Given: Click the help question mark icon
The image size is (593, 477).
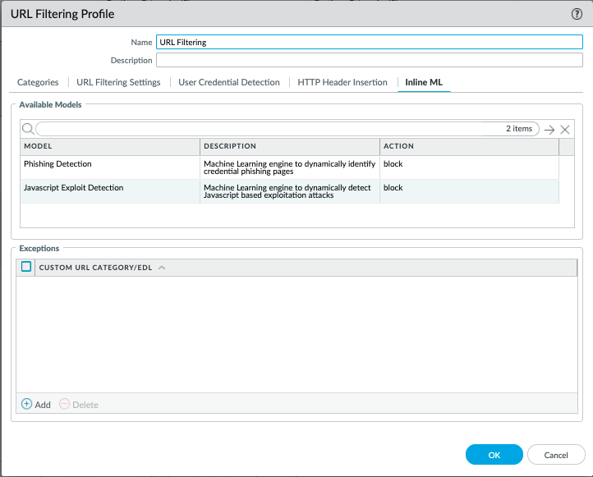Looking at the screenshot, I should [x=577, y=14].
